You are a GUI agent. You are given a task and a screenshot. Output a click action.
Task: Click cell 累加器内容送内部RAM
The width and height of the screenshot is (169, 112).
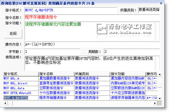128,78
